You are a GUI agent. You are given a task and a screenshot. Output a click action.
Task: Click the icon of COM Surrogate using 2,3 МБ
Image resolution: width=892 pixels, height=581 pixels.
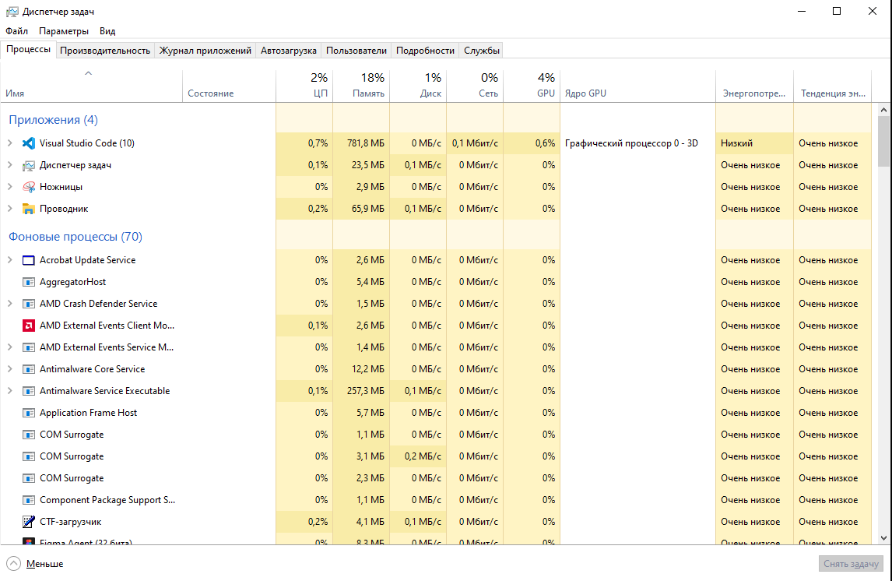pos(29,478)
